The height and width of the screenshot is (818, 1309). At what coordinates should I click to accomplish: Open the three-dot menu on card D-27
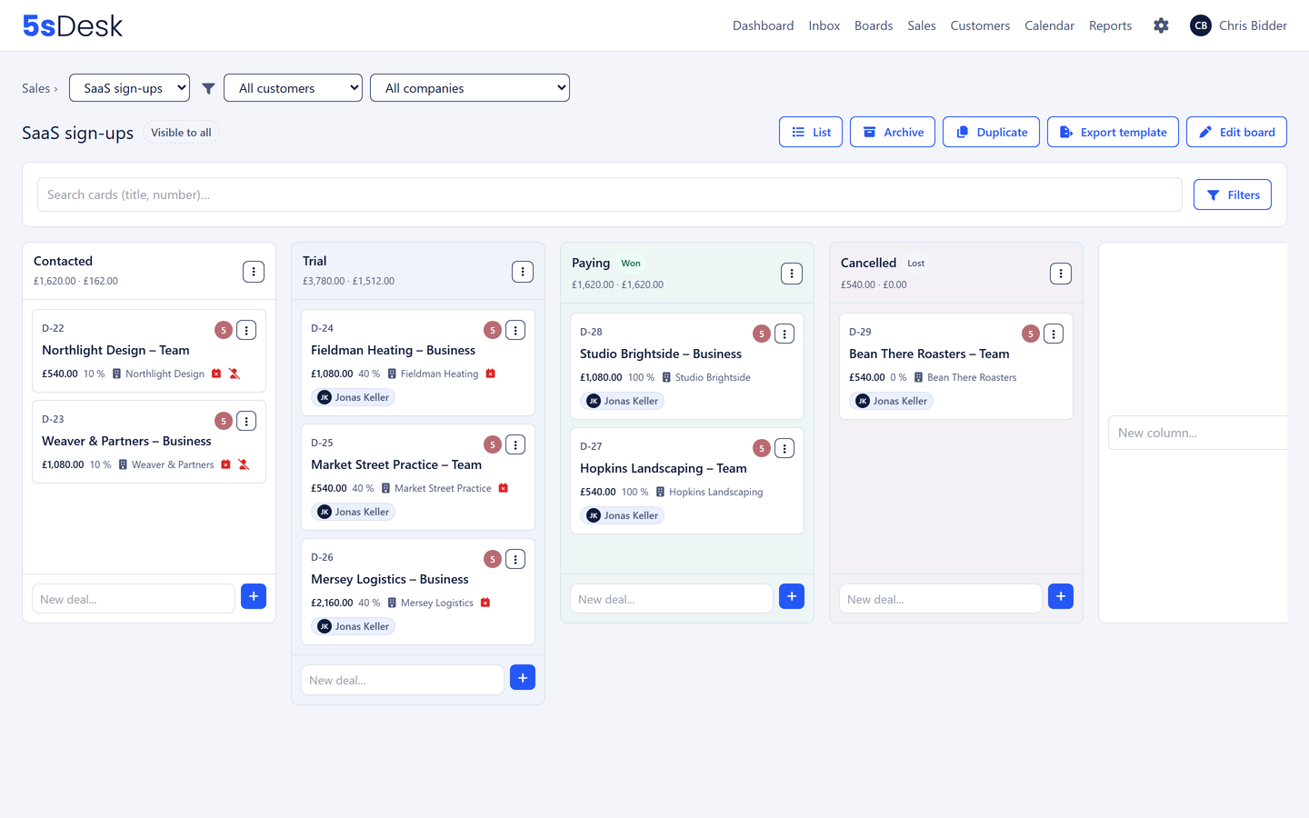784,448
